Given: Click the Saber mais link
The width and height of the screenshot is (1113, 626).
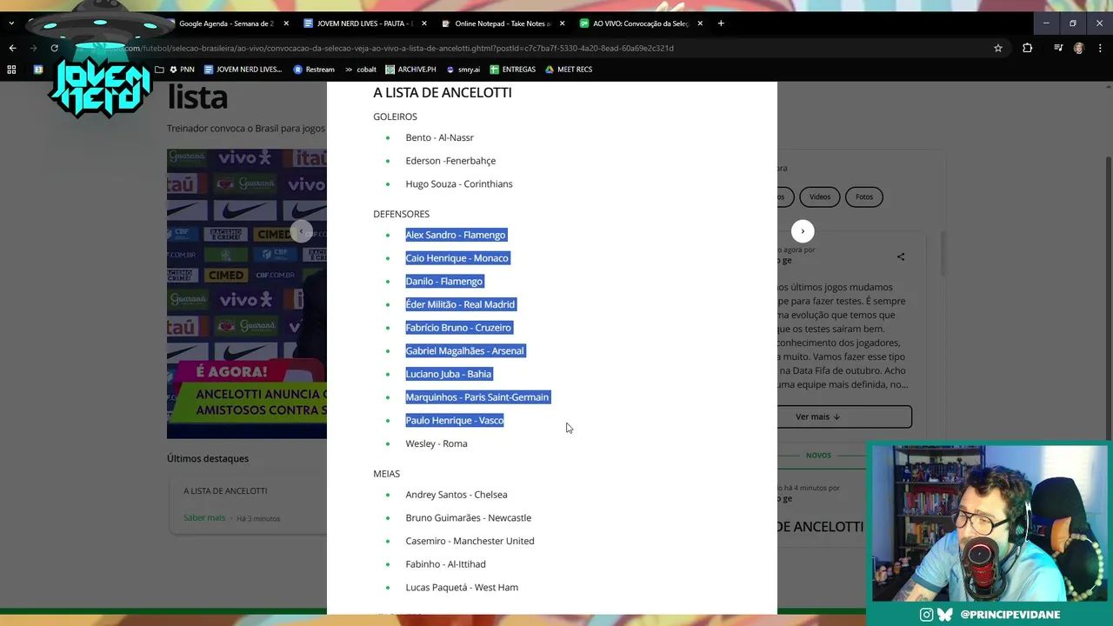Looking at the screenshot, I should (x=204, y=518).
